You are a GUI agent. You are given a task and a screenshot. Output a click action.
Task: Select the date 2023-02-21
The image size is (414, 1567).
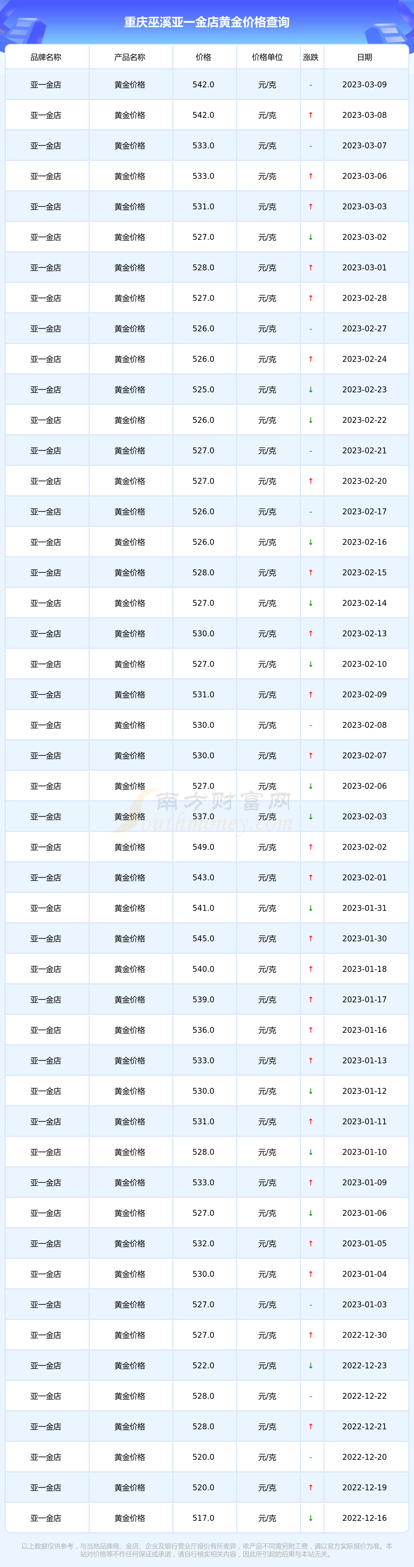tap(365, 451)
